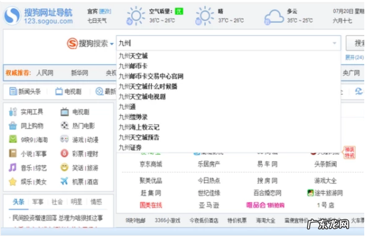Open the 头条新闻 site link
Screen dimensions: 366x237
326,164
